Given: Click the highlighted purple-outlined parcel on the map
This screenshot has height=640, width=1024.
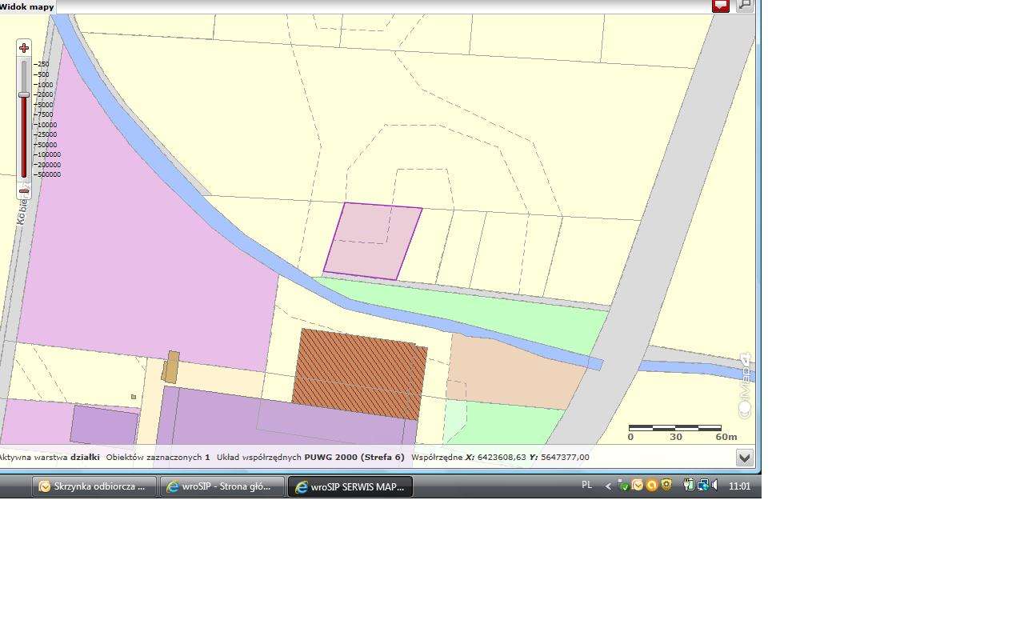Looking at the screenshot, I should point(372,241).
